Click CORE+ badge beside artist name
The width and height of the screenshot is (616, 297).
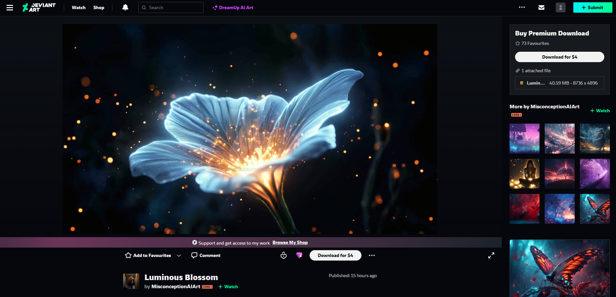207,287
